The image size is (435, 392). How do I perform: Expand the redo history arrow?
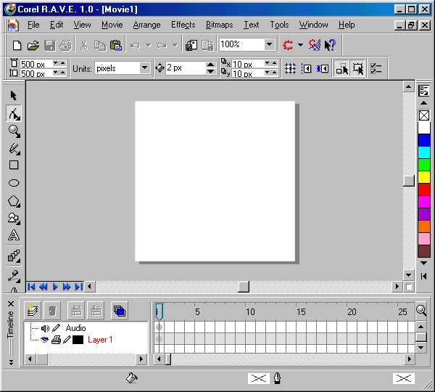(175, 45)
